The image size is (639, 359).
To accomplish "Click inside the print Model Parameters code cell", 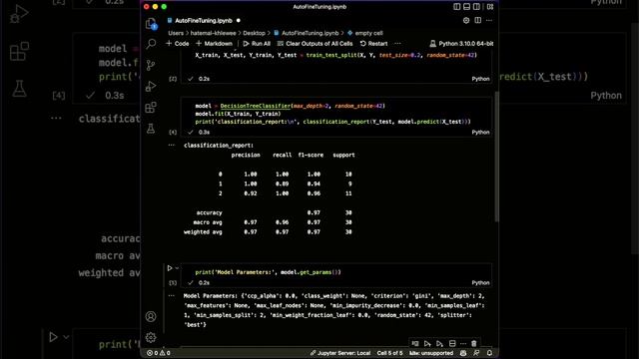I will (336, 272).
